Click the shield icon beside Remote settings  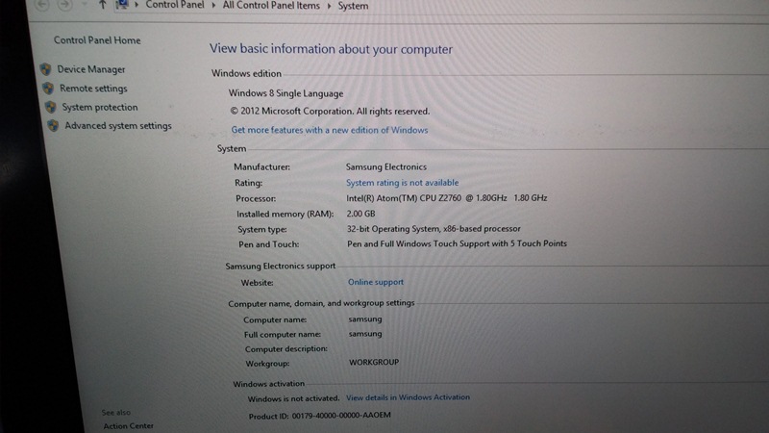click(48, 88)
